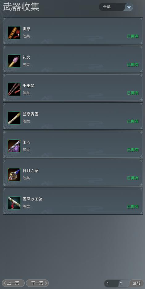Click the 已拥有 status on 礼义 row
This screenshot has height=289, width=145.
(x=133, y=65)
